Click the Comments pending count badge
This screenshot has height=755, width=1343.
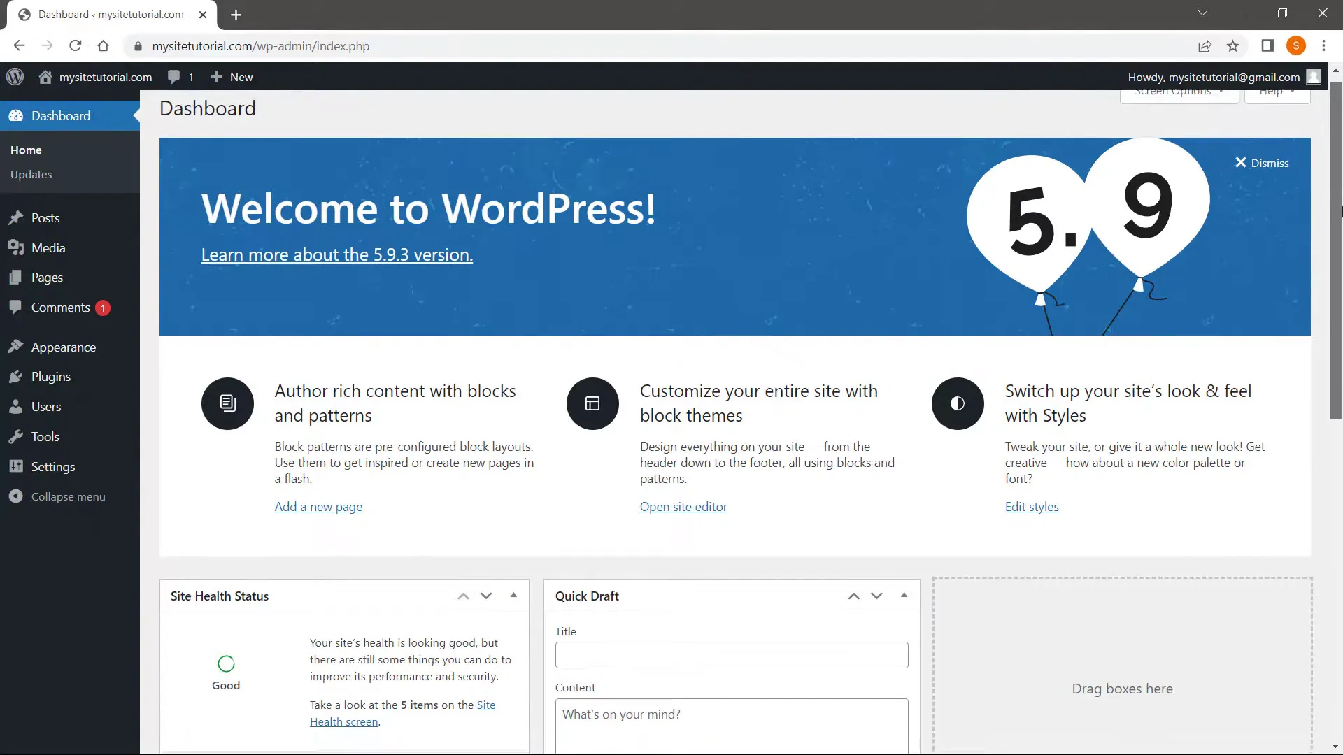point(103,308)
